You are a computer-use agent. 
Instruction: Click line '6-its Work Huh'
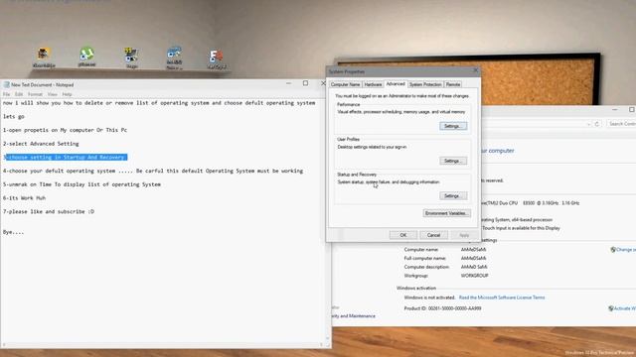pos(24,198)
